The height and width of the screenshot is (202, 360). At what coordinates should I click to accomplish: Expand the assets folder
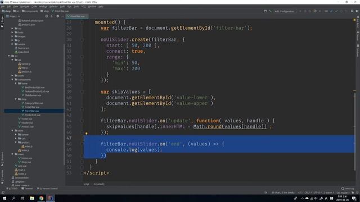12,75
